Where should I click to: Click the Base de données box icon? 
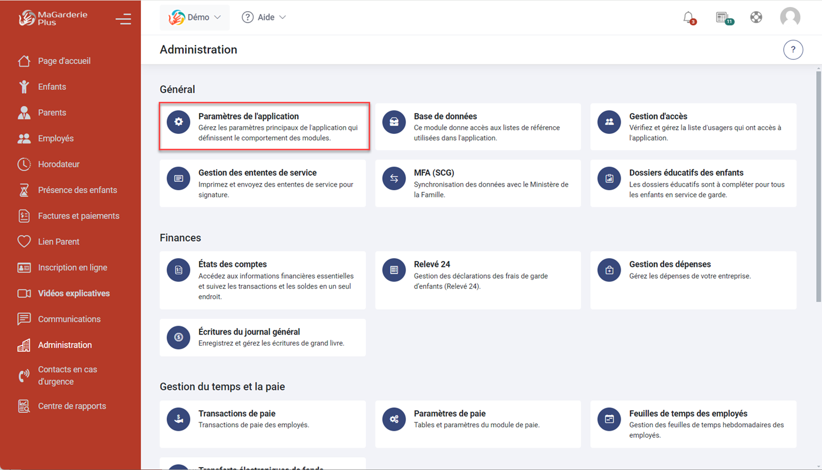click(x=394, y=121)
